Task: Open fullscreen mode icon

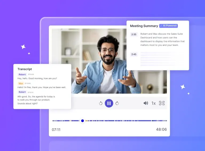Action: pyautogui.click(x=162, y=103)
